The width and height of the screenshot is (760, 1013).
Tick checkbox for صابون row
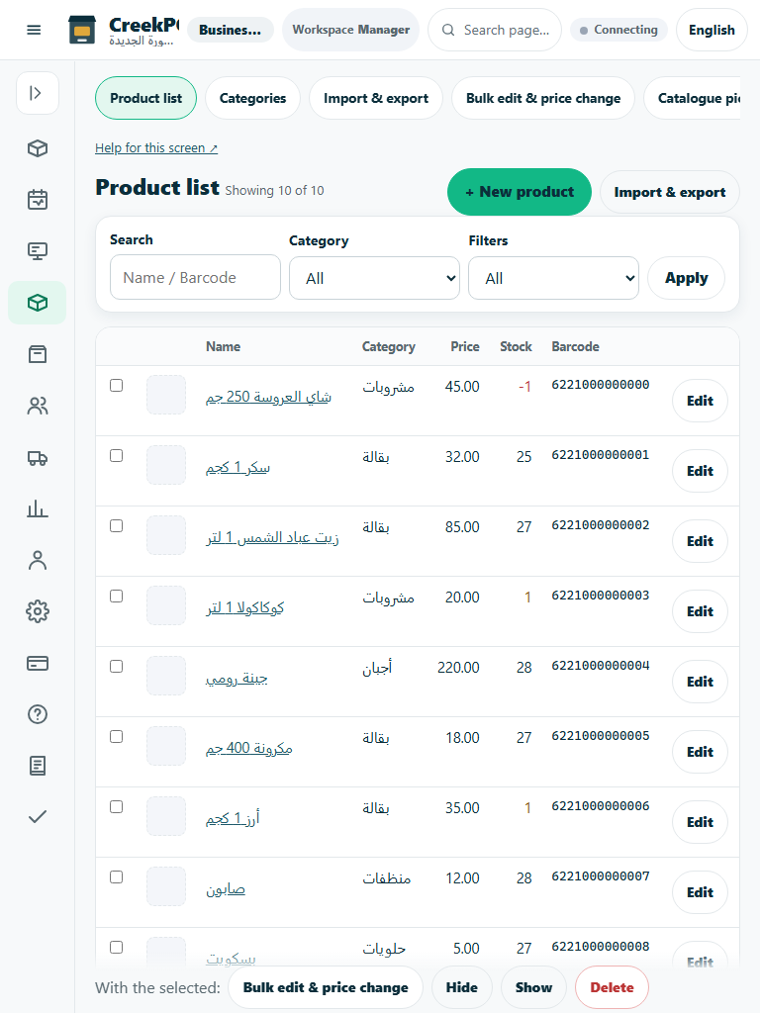coord(117,876)
